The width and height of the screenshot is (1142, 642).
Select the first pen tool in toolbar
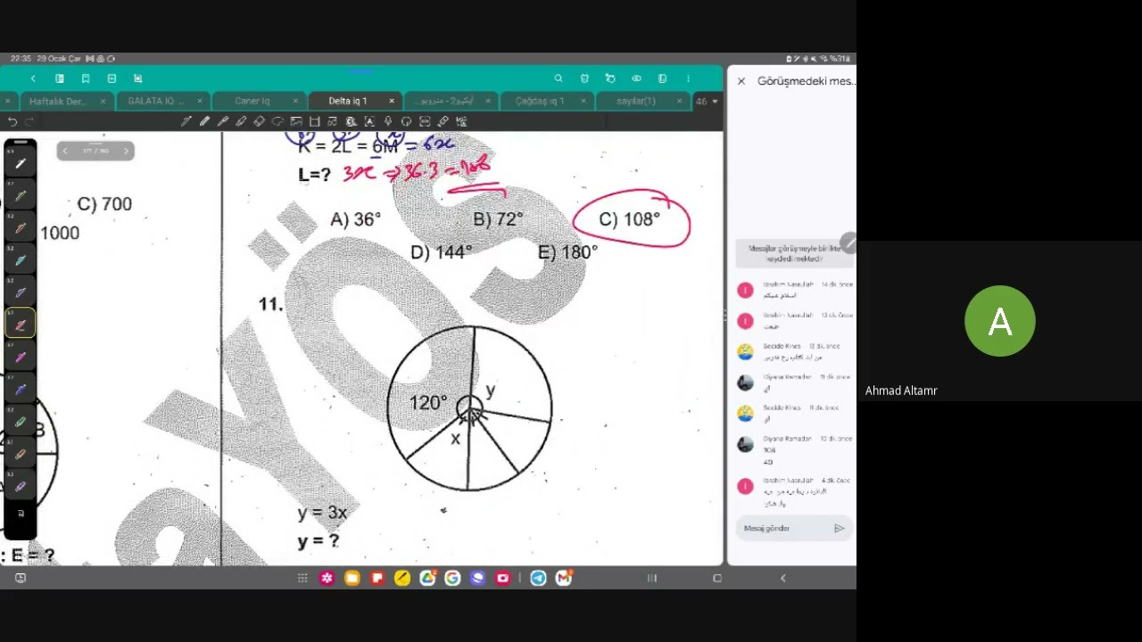click(186, 121)
